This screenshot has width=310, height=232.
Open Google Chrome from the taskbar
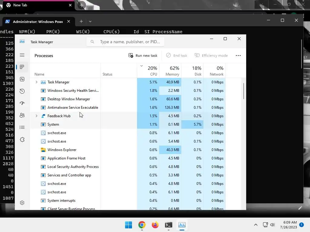(142, 225)
